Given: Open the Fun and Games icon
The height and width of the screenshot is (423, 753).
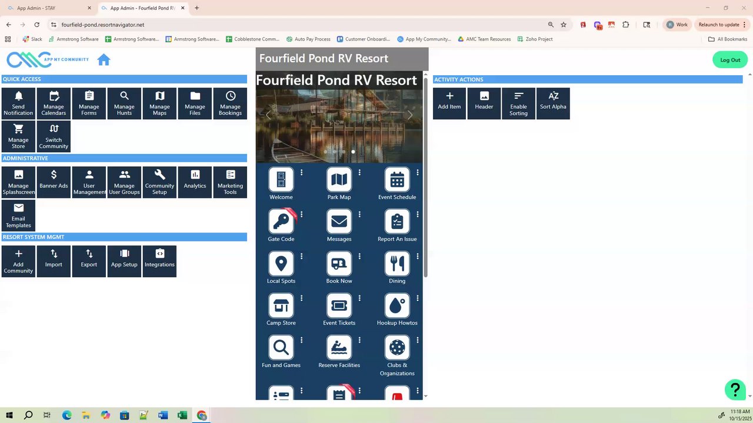Looking at the screenshot, I should point(281,348).
